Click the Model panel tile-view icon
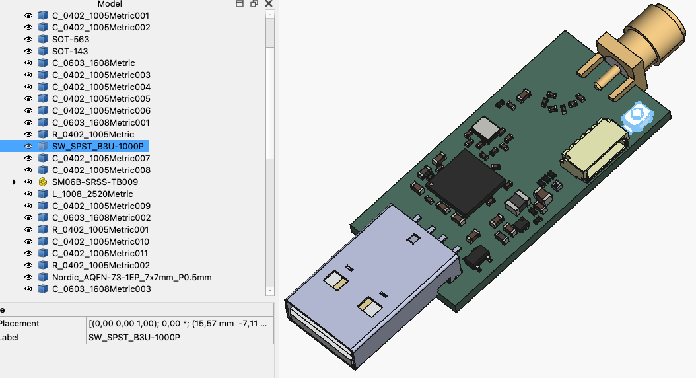Image resolution: width=696 pixels, height=378 pixels. click(x=239, y=3)
